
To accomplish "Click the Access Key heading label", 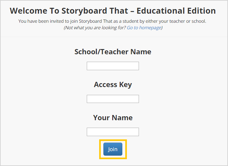I will pos(113,84).
